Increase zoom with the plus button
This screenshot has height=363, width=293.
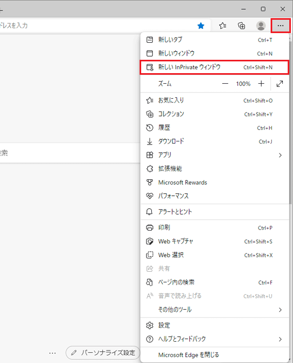click(x=261, y=84)
